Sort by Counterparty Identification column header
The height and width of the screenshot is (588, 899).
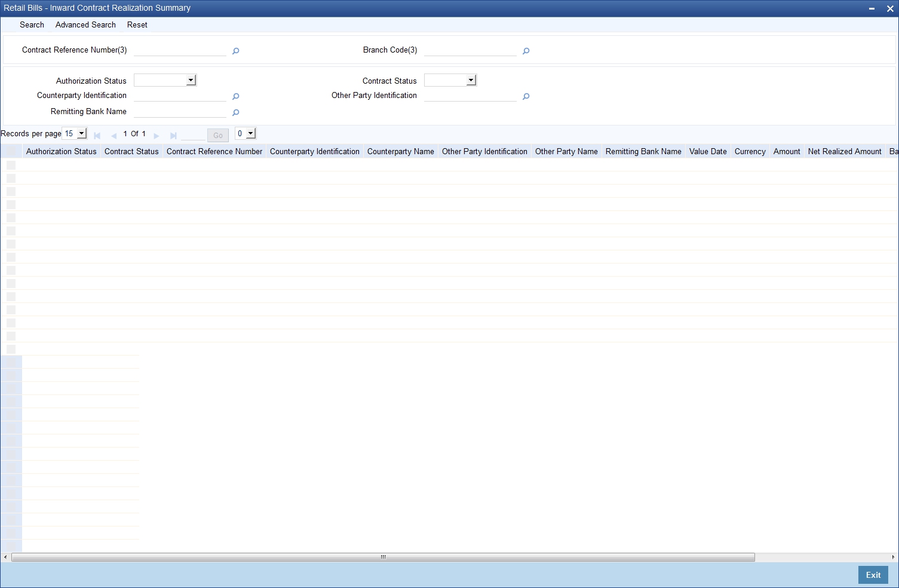(315, 152)
